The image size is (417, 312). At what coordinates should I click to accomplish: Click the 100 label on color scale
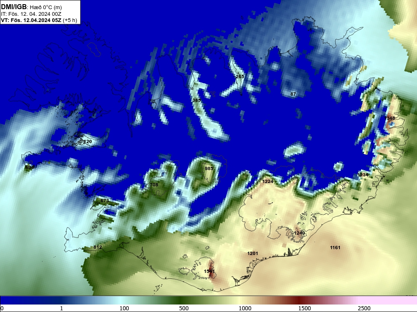pyautogui.click(x=124, y=308)
